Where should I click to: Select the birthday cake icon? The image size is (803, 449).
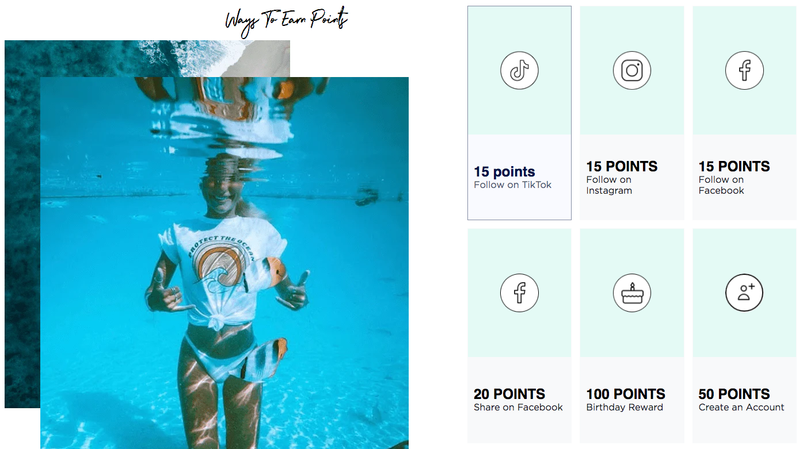coord(631,293)
